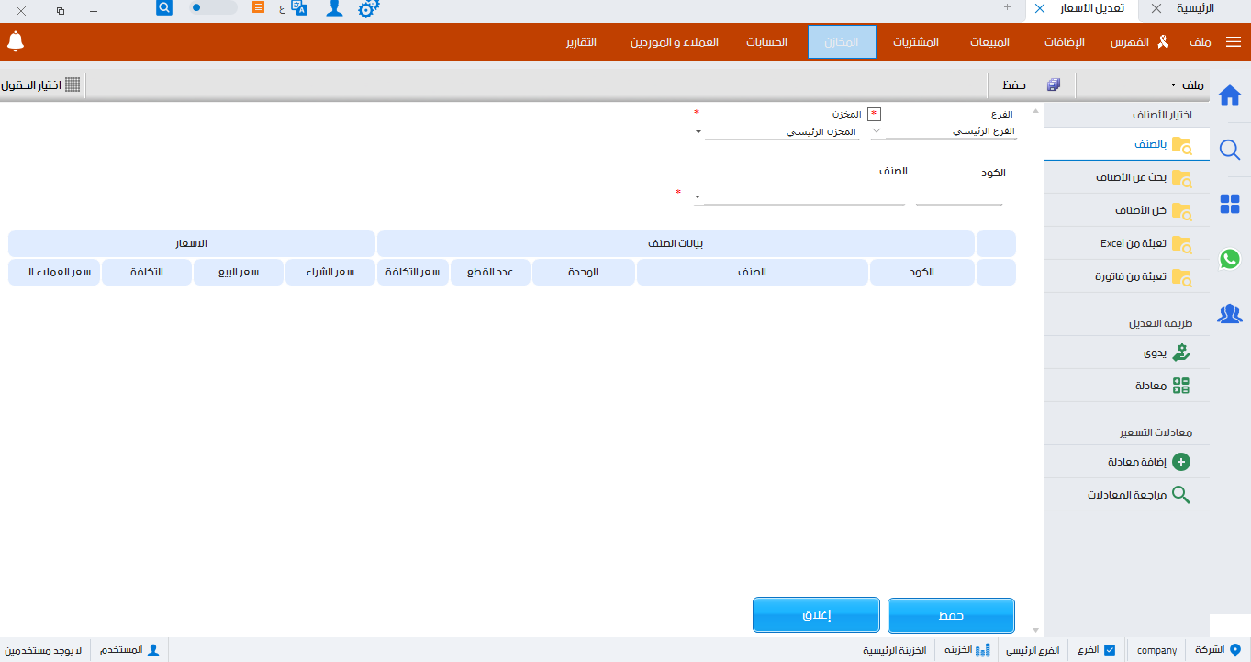
Task: Open the hamburger menu icon
Action: (x=1234, y=42)
